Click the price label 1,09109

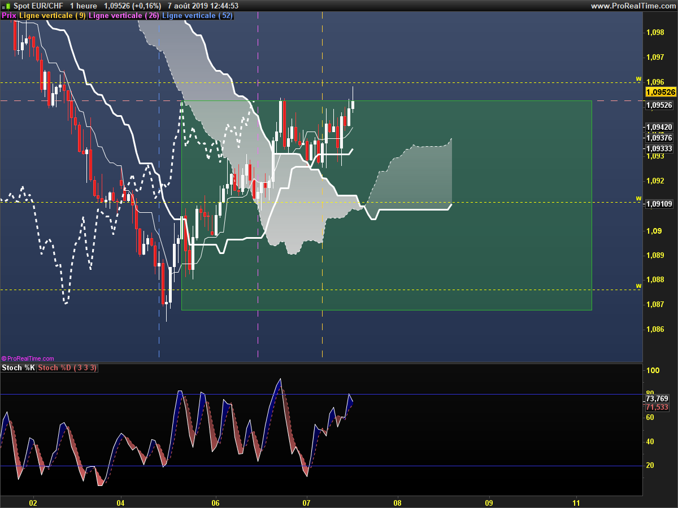tap(659, 204)
